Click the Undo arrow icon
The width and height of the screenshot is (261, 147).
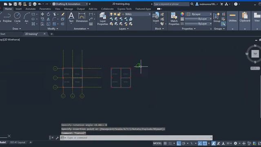point(40,4)
